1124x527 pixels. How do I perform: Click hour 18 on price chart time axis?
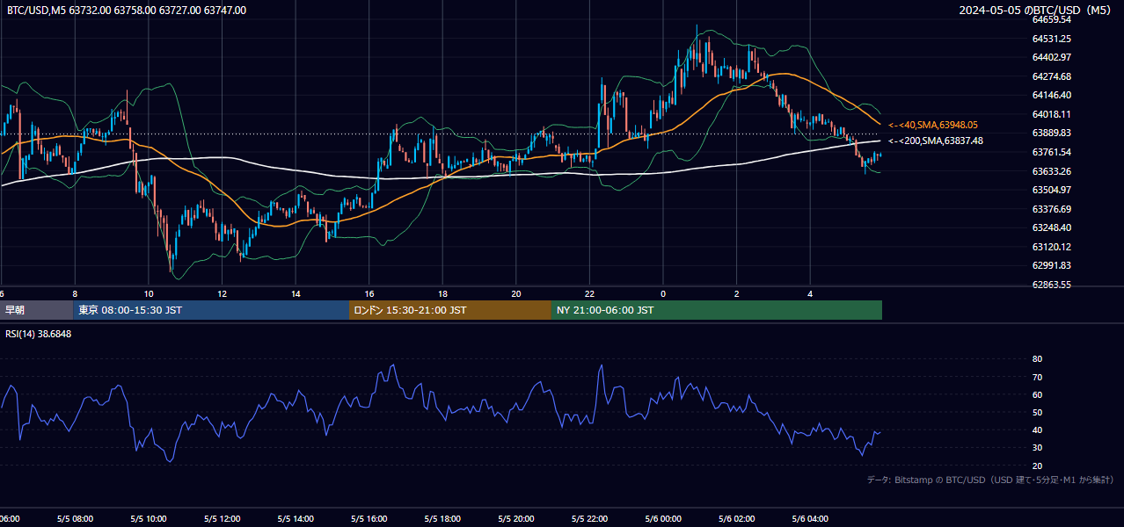pos(442,293)
